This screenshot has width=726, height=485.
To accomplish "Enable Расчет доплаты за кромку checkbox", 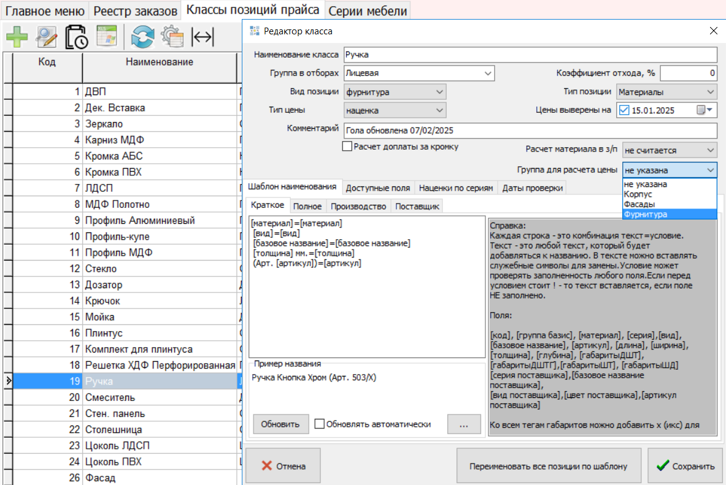I will pyautogui.click(x=347, y=147).
